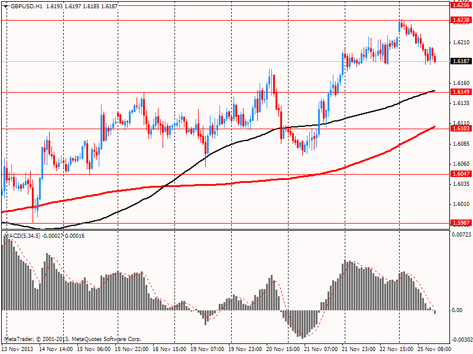Click the 20 Nov 15:00 time label
Image resolution: width=473 pixels, height=354 pixels.
coord(283,349)
